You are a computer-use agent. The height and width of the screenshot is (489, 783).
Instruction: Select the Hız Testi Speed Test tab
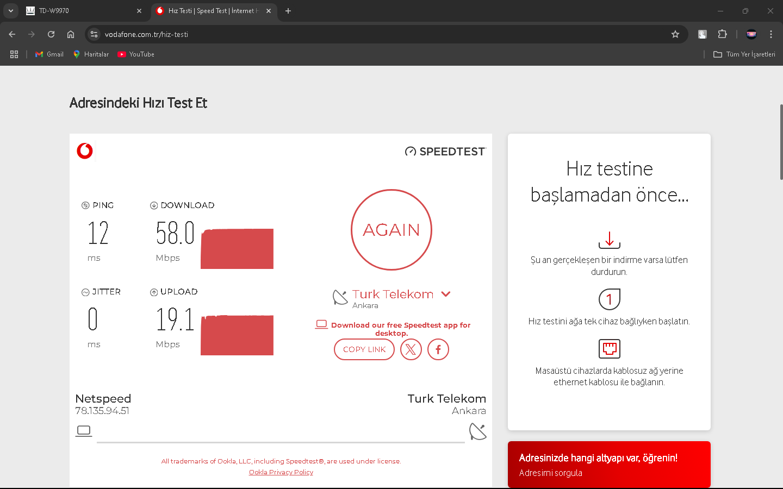pos(214,11)
